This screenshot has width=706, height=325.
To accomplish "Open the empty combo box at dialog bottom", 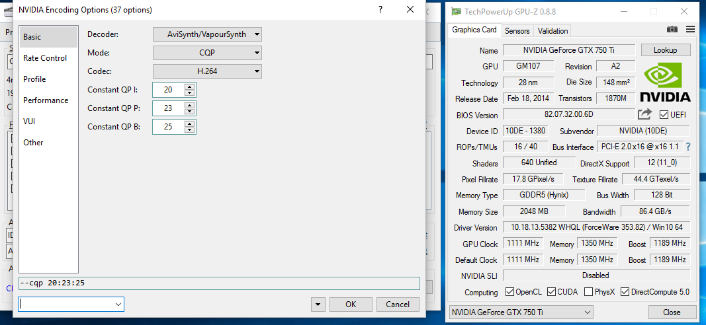I will (71, 305).
